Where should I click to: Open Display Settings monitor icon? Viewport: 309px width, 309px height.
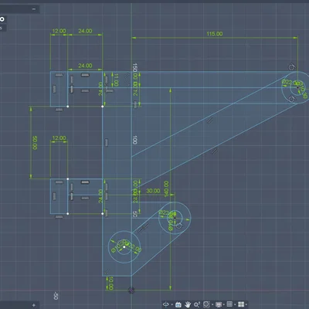coord(219,304)
